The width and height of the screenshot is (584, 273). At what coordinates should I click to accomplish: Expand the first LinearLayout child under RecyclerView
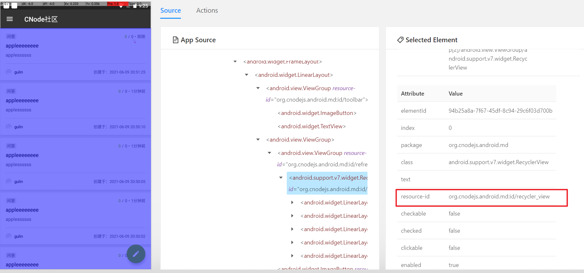(292, 203)
